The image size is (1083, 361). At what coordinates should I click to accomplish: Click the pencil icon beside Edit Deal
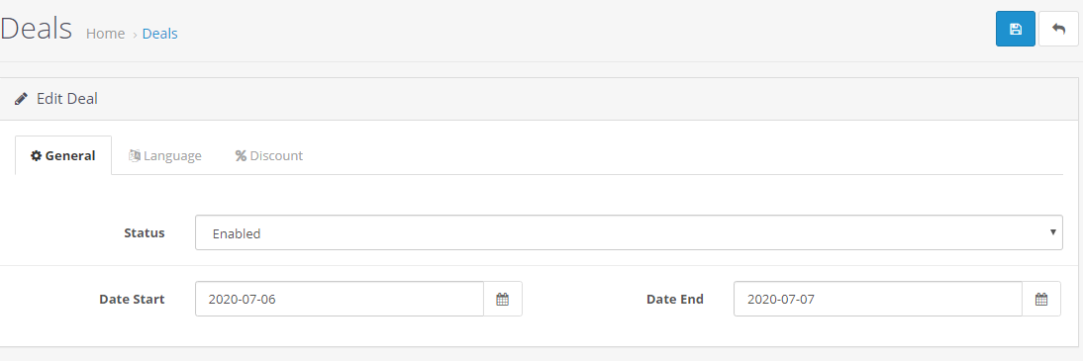coord(21,99)
